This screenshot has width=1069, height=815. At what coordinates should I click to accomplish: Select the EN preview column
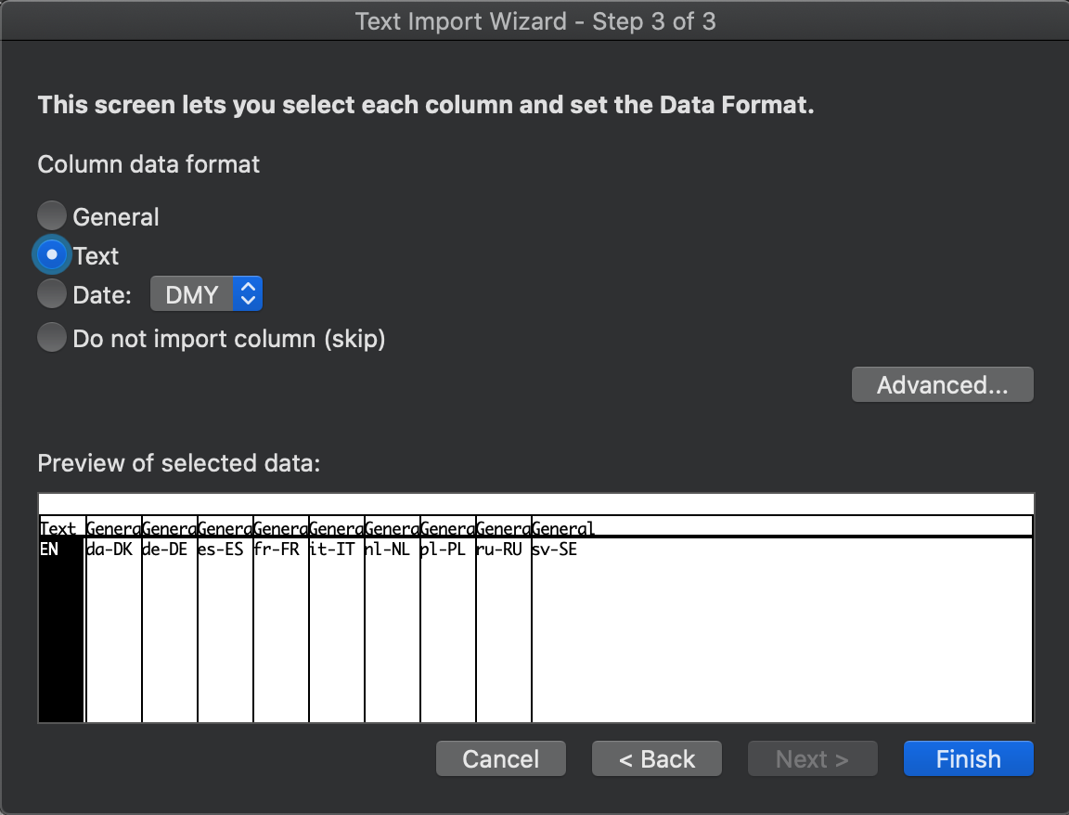[61, 629]
